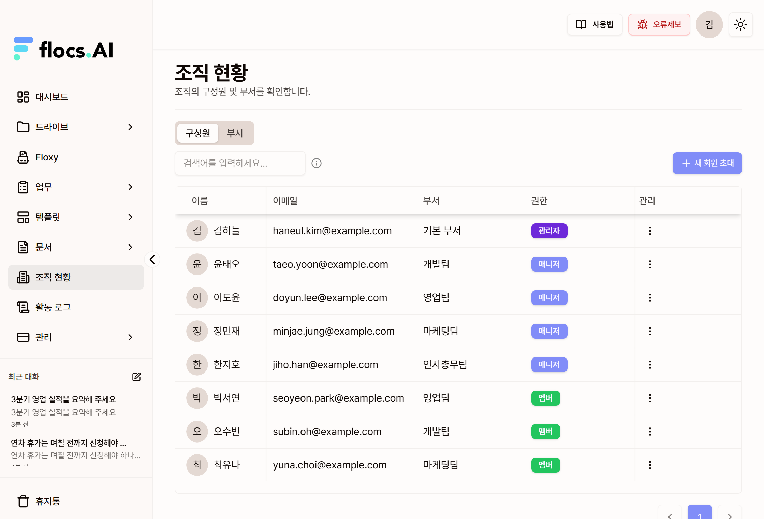Select page 1 in pagination

pyautogui.click(x=700, y=512)
